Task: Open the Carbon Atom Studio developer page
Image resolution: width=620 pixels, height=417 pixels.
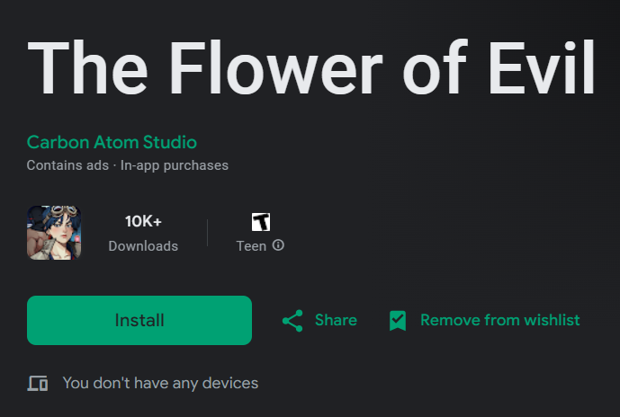Action: click(112, 142)
